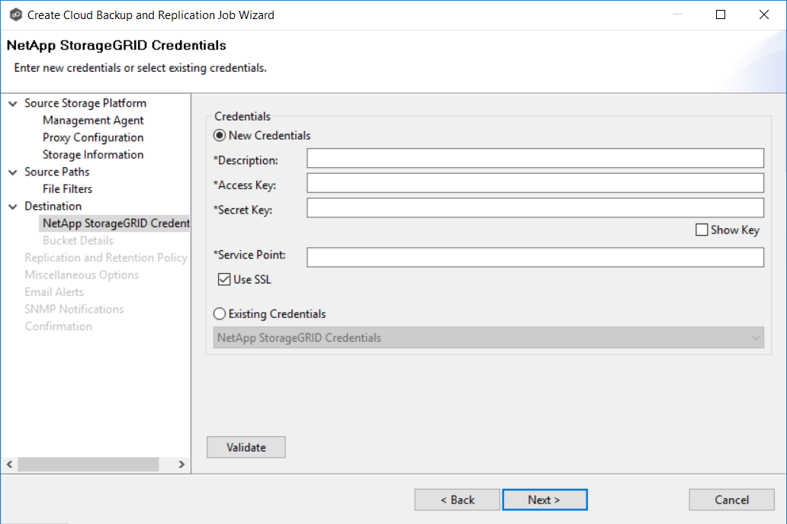This screenshot has width=787, height=524.
Task: Click the Description input field
Action: [x=535, y=158]
